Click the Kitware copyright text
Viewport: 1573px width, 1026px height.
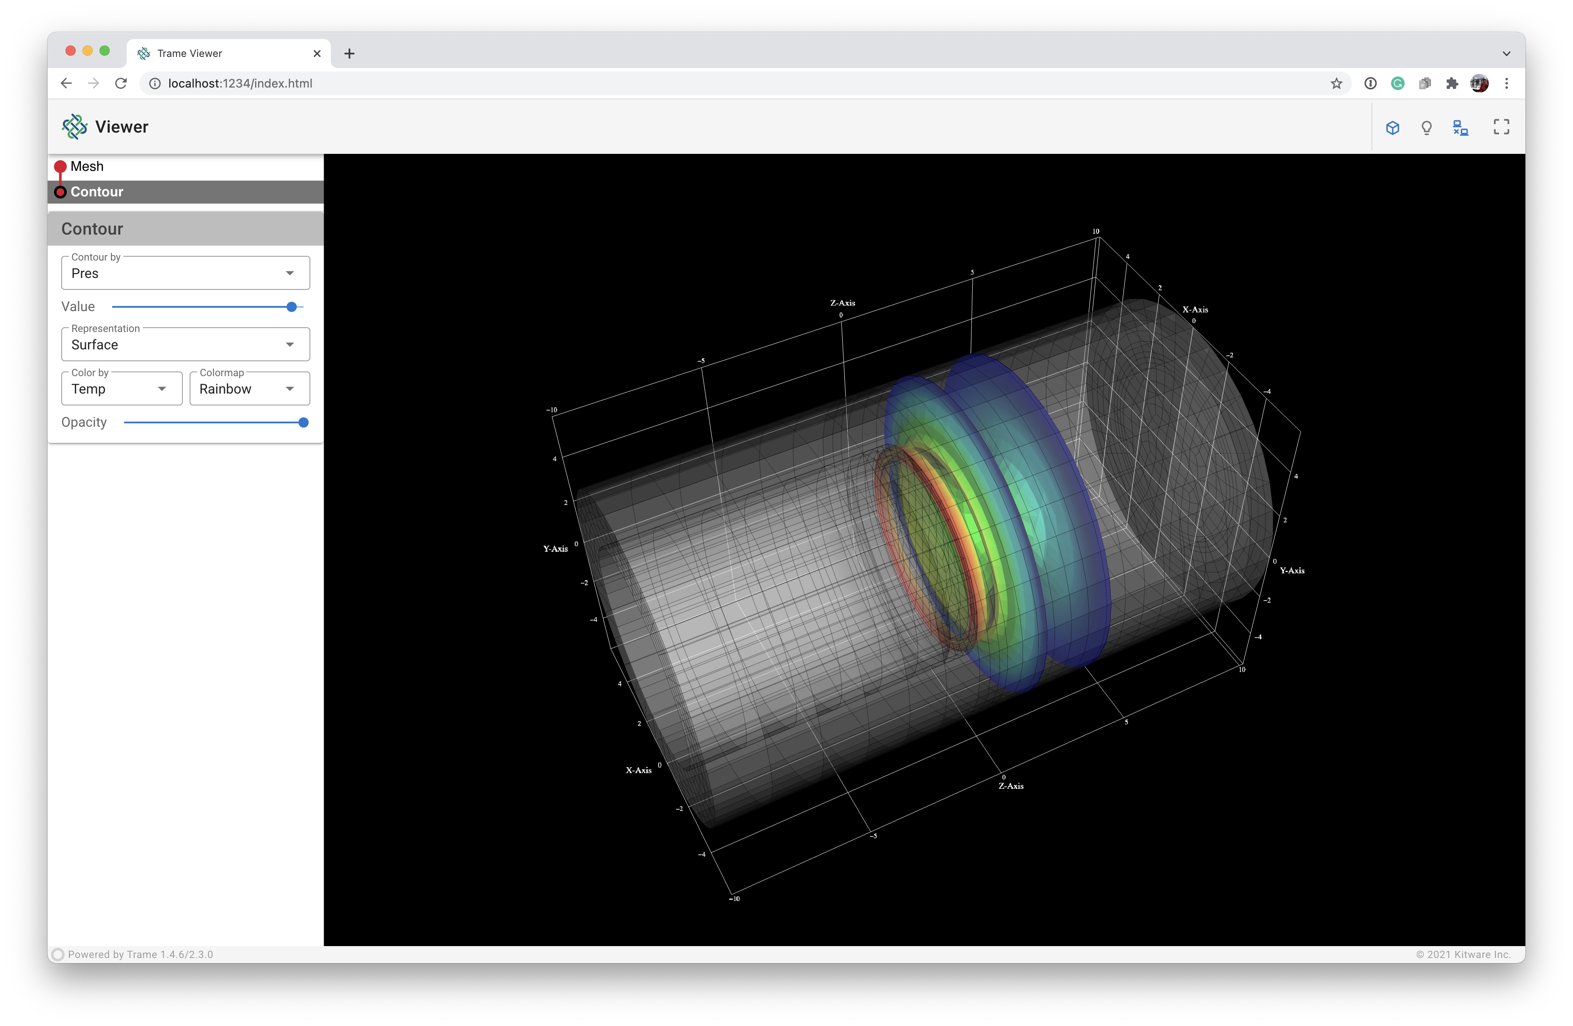tap(1463, 954)
